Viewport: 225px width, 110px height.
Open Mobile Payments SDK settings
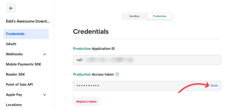pos(24,64)
